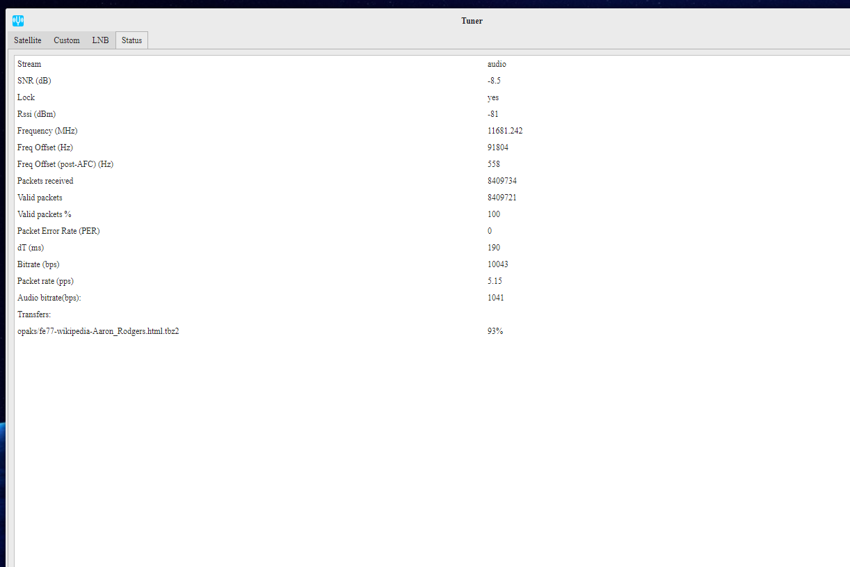This screenshot has width=850, height=567.
Task: Click the valid packets value 8409721
Action: pos(502,198)
